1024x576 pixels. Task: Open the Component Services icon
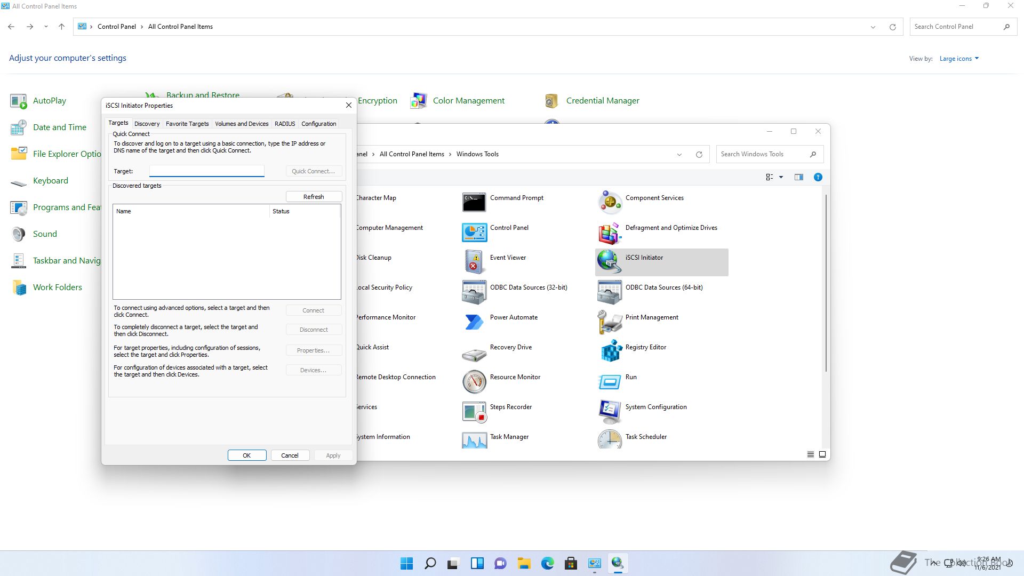610,202
